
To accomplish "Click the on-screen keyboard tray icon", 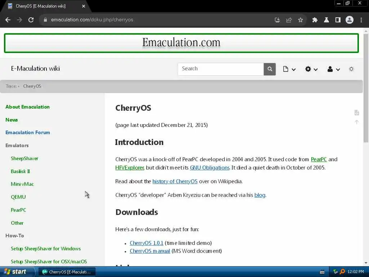I will point(322,272).
